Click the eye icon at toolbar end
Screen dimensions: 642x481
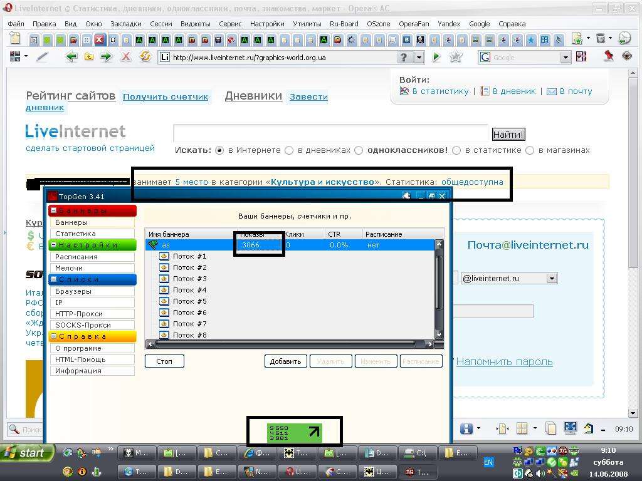626,56
